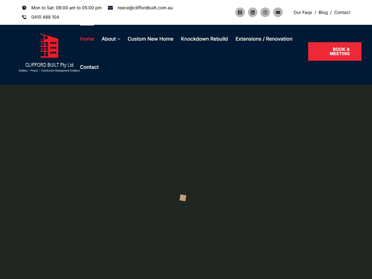Viewport: 372px width, 279px height.
Task: Open the Instagram social icon
Action: point(265,12)
